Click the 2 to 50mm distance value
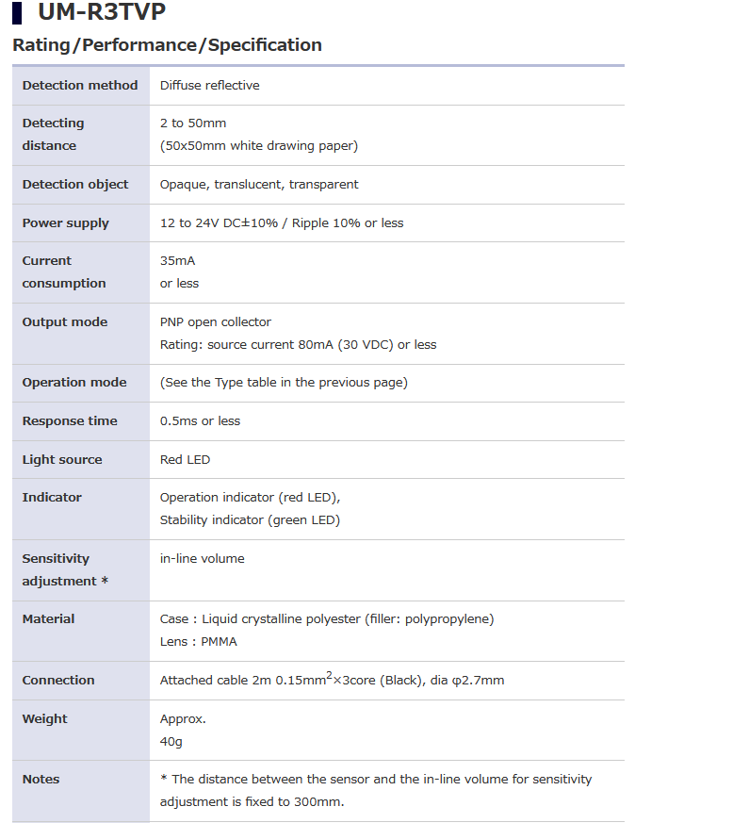The height and width of the screenshot is (823, 749). coord(193,123)
